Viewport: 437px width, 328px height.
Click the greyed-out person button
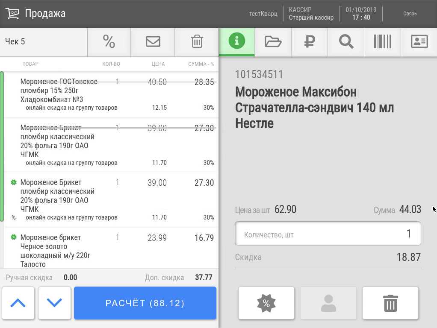[x=328, y=303]
